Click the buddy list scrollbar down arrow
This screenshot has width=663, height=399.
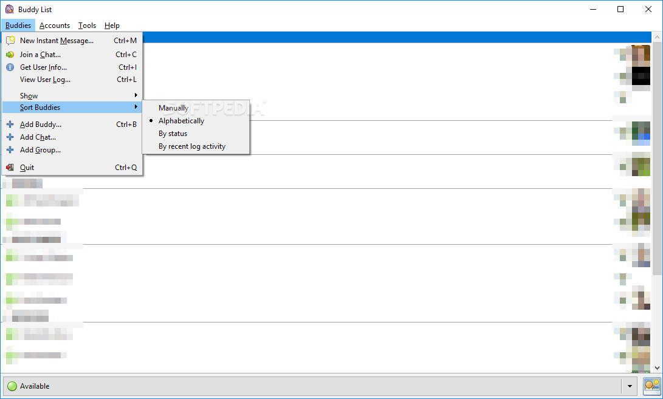[x=657, y=367]
